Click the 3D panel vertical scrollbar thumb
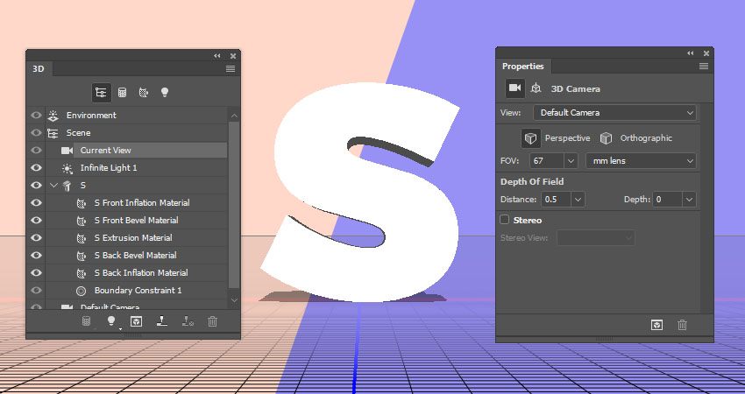745x394 pixels. [x=234, y=205]
